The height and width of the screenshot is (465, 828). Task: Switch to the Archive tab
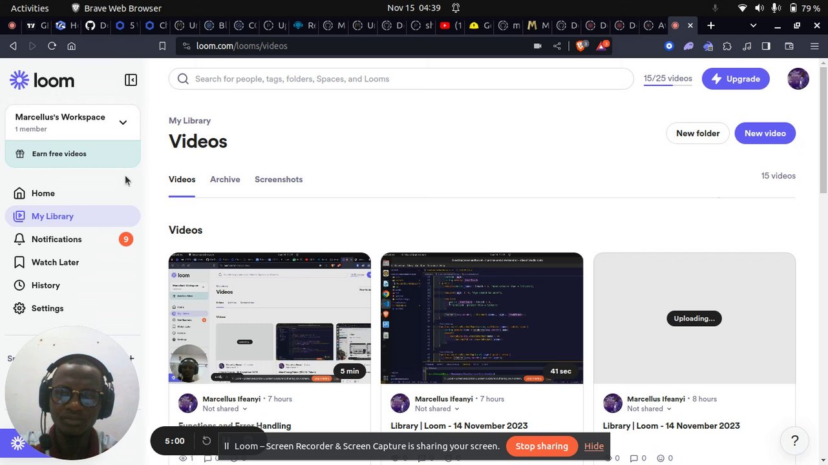tap(225, 180)
